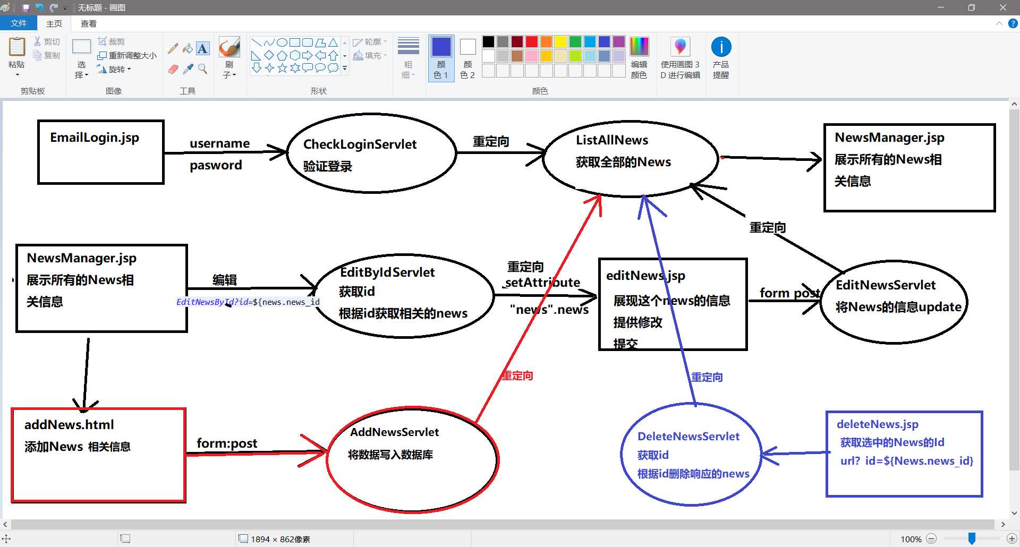Click the Paste clipboard icon

[x=16, y=47]
